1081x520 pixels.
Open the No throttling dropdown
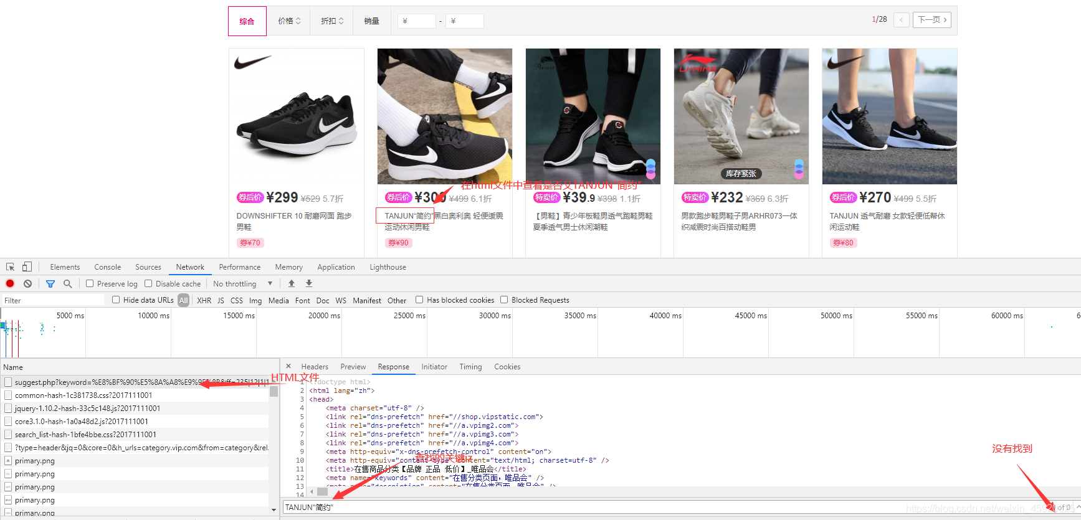coord(242,283)
